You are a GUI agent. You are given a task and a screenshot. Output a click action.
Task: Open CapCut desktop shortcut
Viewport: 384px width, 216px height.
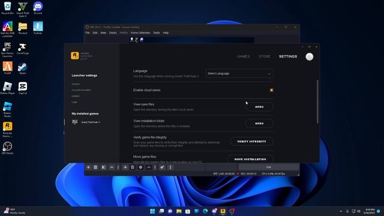[23, 88]
